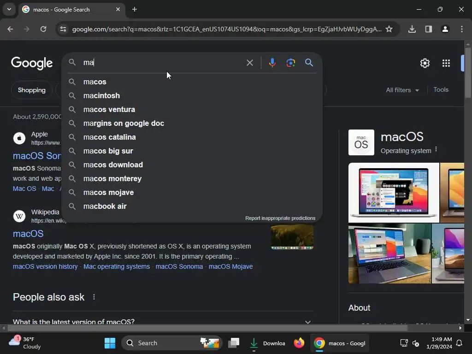Open a new browser tab
The height and width of the screenshot is (354, 472).
click(x=135, y=9)
